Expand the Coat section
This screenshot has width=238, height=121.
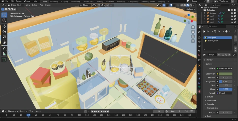(x=209, y=116)
